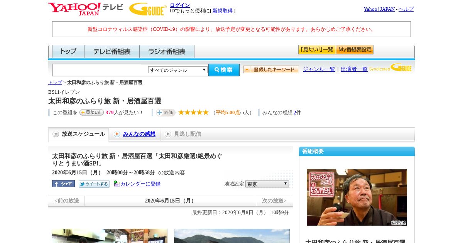
Task: Click the 379人が見たい! count text
Action: [124, 113]
